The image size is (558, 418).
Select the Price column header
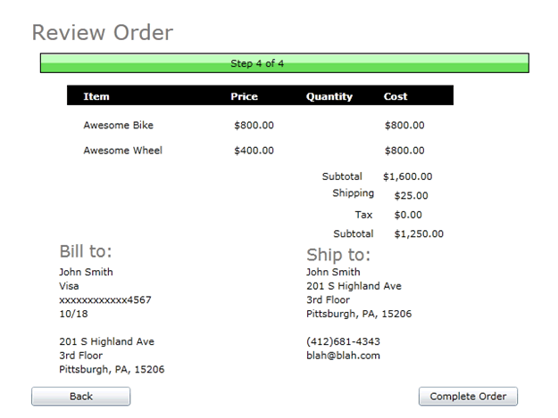(244, 96)
